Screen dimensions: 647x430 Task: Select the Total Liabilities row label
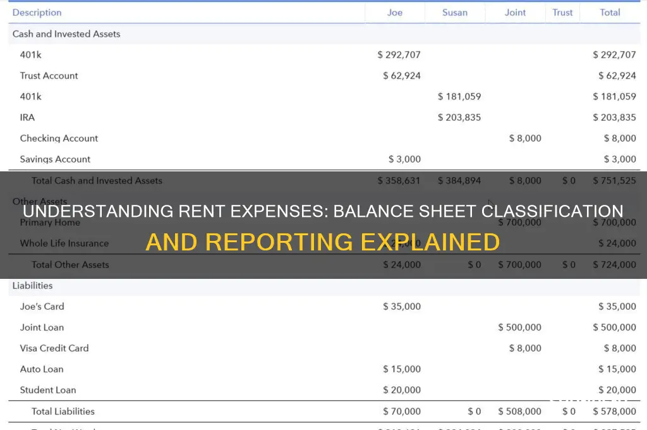63,412
